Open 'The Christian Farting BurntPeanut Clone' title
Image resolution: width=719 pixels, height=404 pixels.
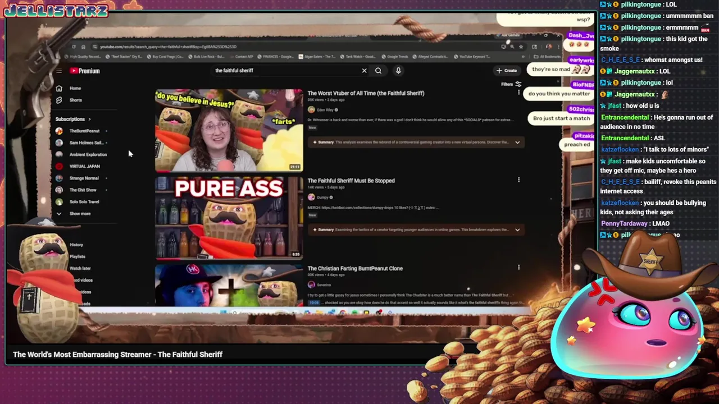coord(355,268)
